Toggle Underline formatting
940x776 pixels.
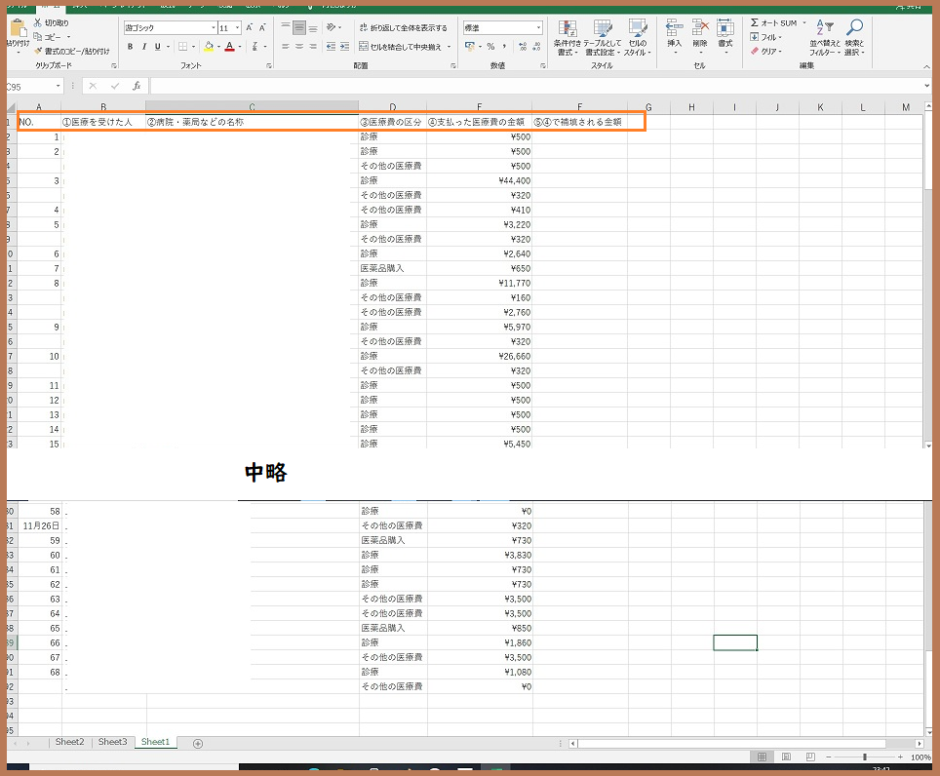158,46
